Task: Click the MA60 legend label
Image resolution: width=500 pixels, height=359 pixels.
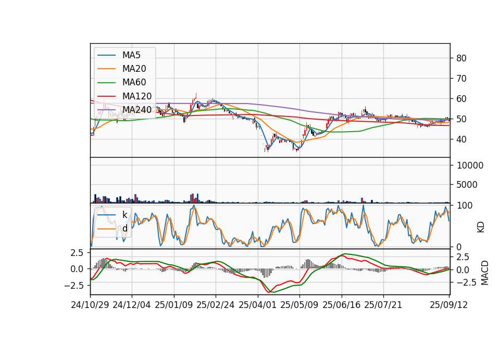Action: [134, 82]
